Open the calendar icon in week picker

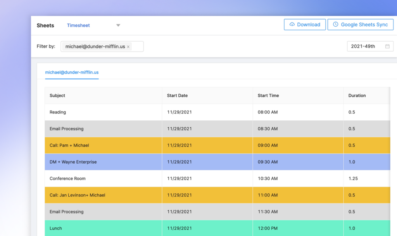387,46
